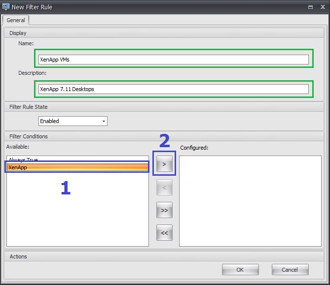Click the New Filter Rule title bar icon
The image size is (330, 285).
point(6,7)
